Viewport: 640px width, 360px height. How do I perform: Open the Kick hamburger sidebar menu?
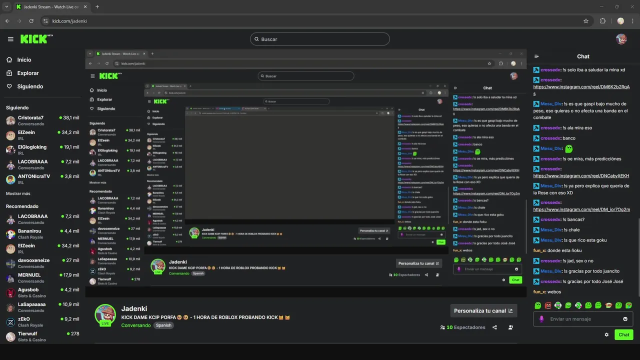pos(10,39)
